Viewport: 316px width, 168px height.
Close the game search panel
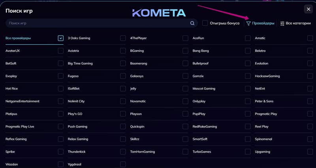[x=308, y=9]
